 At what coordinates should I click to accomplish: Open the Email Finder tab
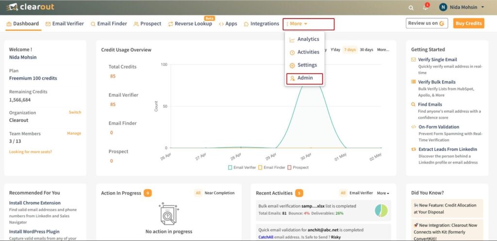[109, 24]
